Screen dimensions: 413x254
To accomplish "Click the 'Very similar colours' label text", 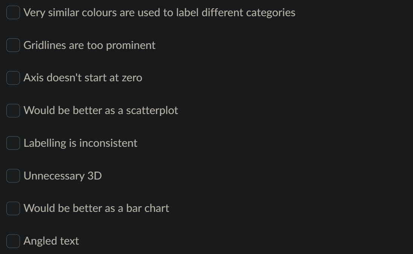I will pyautogui.click(x=159, y=12).
